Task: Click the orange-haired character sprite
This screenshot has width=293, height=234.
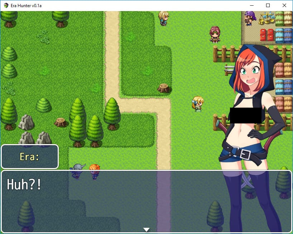Action: [94, 171]
